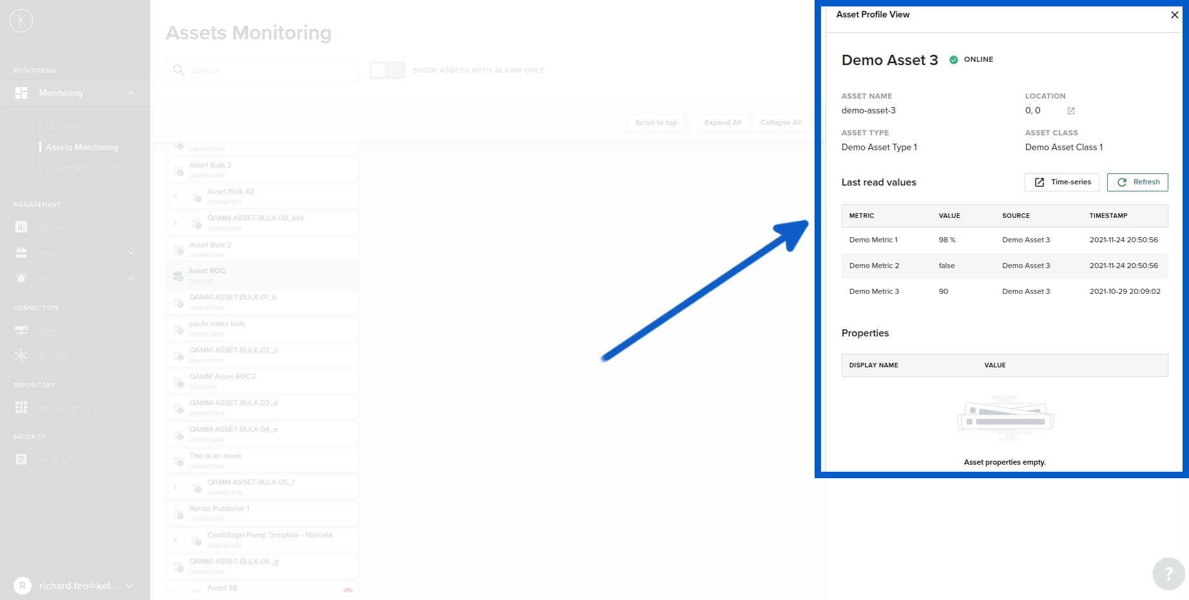This screenshot has height=600, width=1189.
Task: Select Assets Monitoring in the sidebar
Action: 82,147
